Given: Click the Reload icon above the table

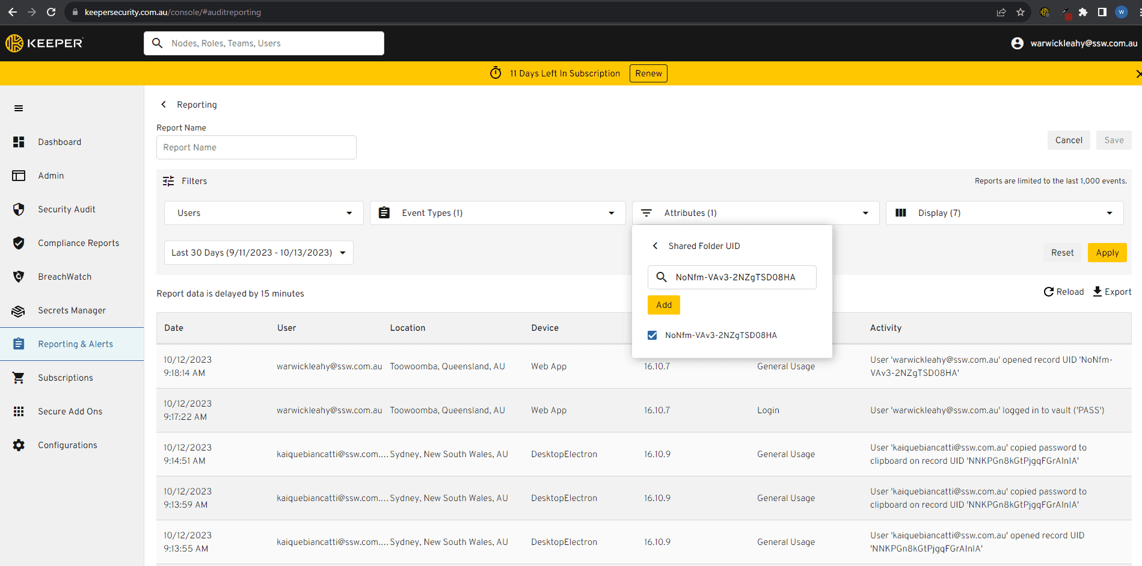Looking at the screenshot, I should (x=1049, y=292).
